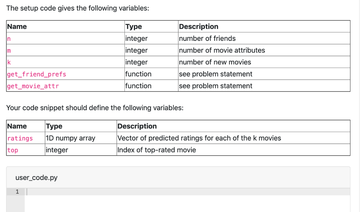Place cursor in the code input area
361x212 pixels.
click(x=141, y=192)
